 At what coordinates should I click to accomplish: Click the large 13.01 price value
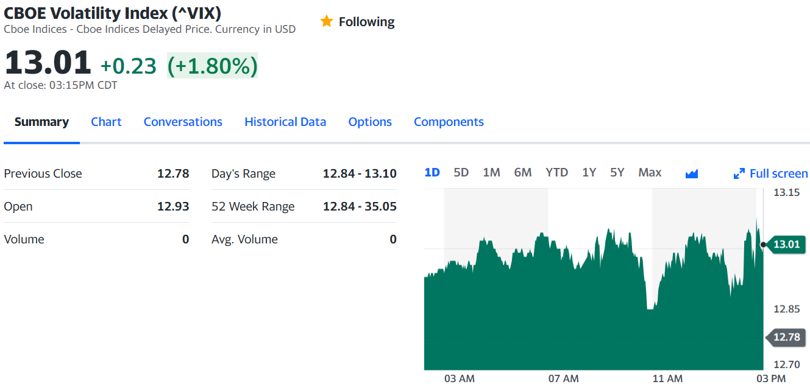(48, 63)
